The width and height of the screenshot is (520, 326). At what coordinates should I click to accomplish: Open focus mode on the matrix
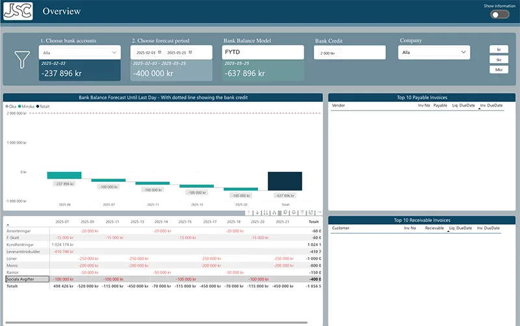click(x=311, y=212)
